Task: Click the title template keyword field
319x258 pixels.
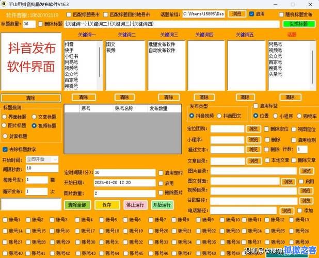Action: point(172,24)
